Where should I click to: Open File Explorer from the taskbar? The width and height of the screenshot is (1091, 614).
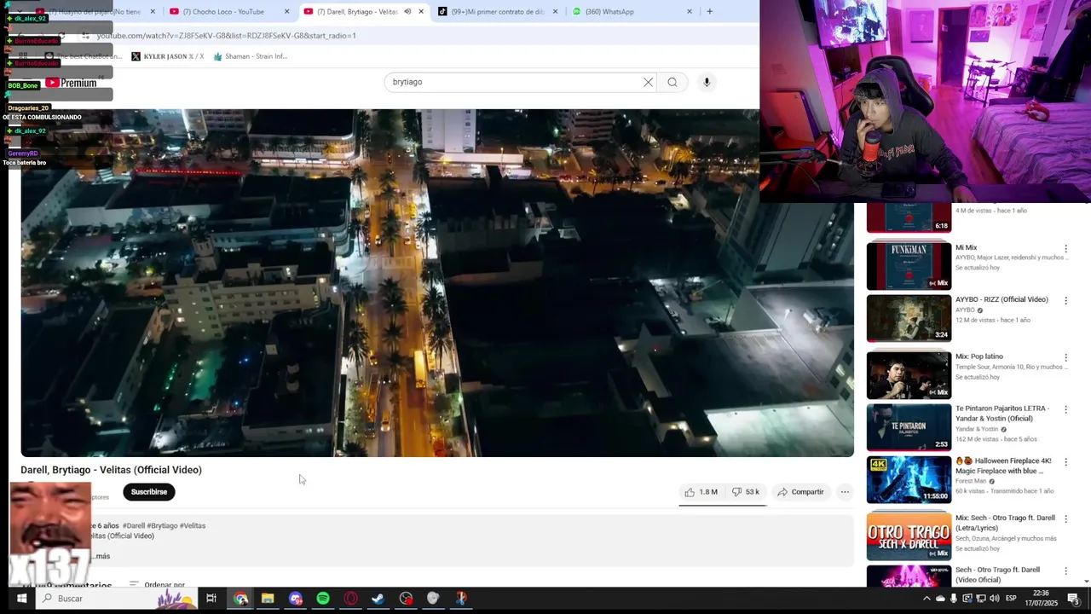268,599
